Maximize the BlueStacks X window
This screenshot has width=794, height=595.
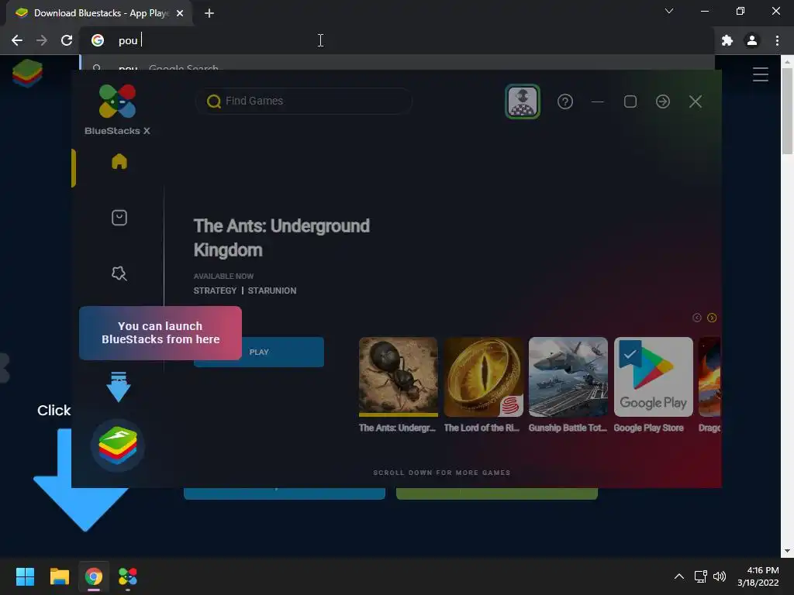coord(630,101)
